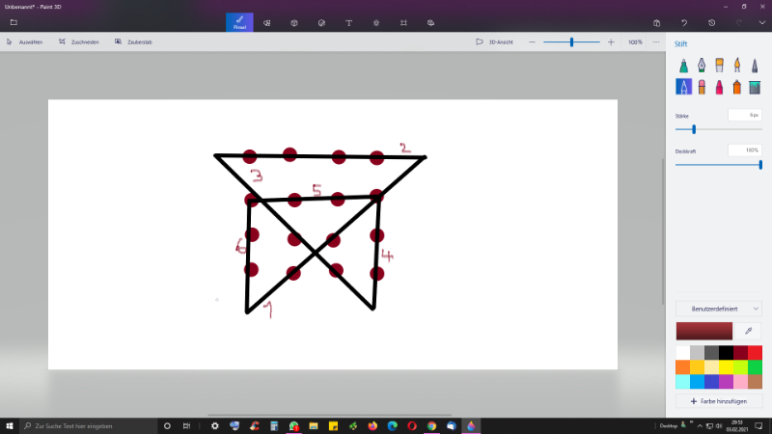
Task: Select the Pinsel brushes tool tab
Action: (x=239, y=21)
